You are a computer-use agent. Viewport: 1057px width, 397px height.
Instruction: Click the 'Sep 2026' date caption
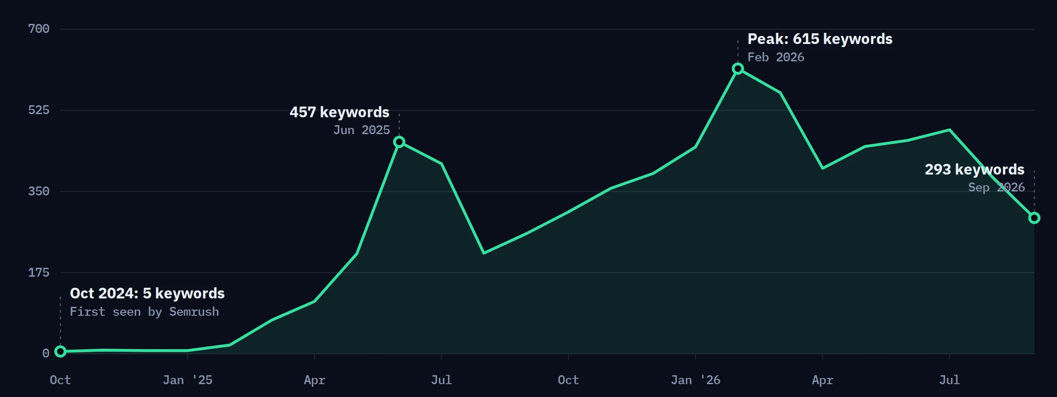click(x=997, y=187)
